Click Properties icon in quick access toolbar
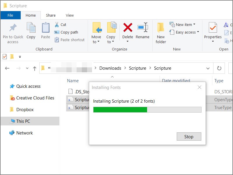 (x=5, y=57)
